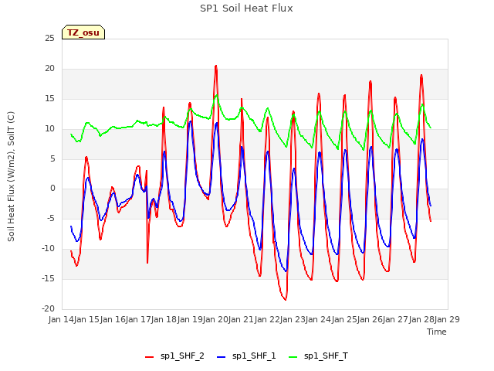The image size is (494, 371).
Task: Click the Jan 14 x-axis tick label
Action: [61, 319]
